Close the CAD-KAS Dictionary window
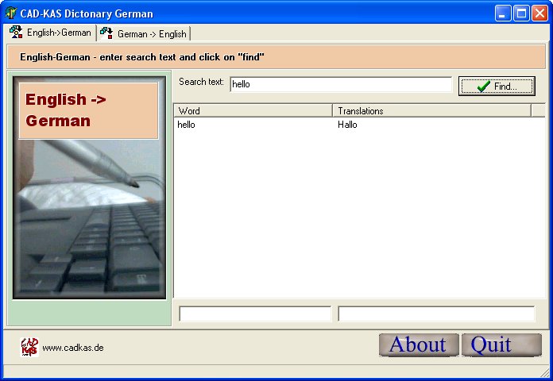 tap(539, 13)
